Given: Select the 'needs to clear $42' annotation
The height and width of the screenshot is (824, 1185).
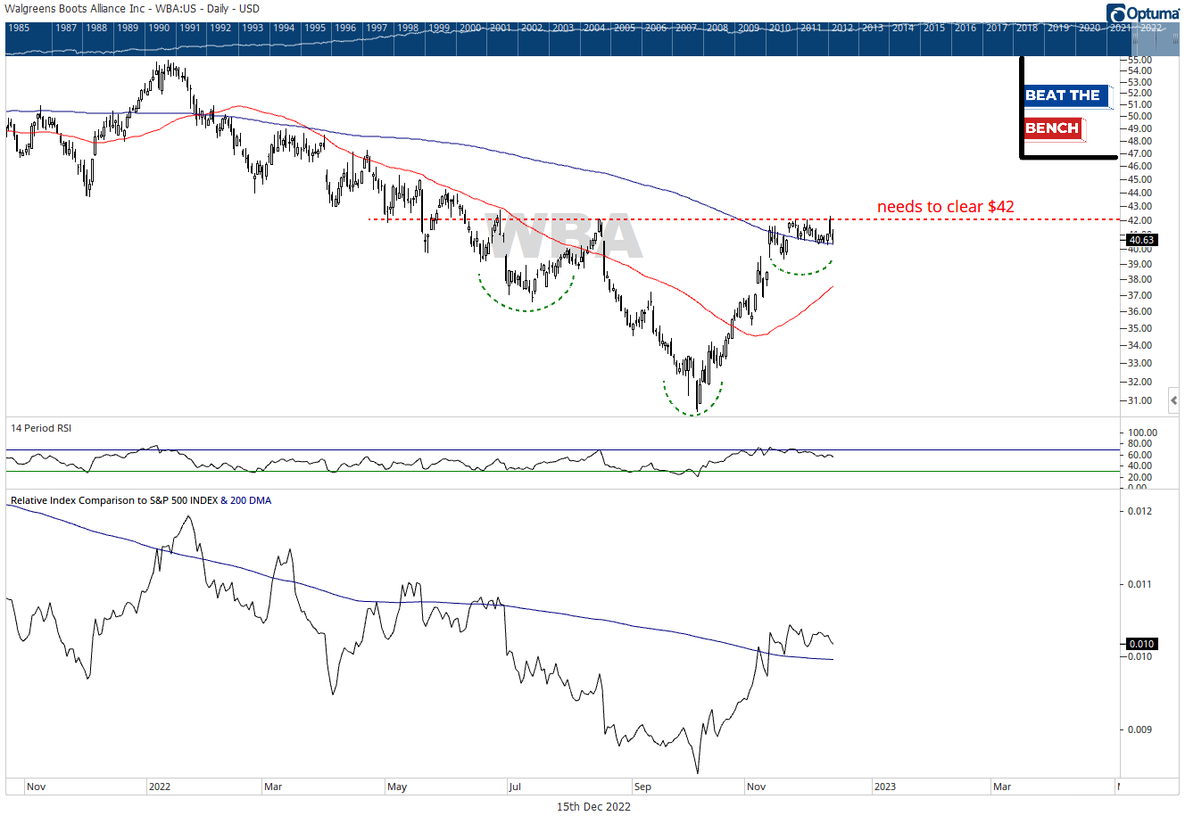Looking at the screenshot, I should click(945, 207).
